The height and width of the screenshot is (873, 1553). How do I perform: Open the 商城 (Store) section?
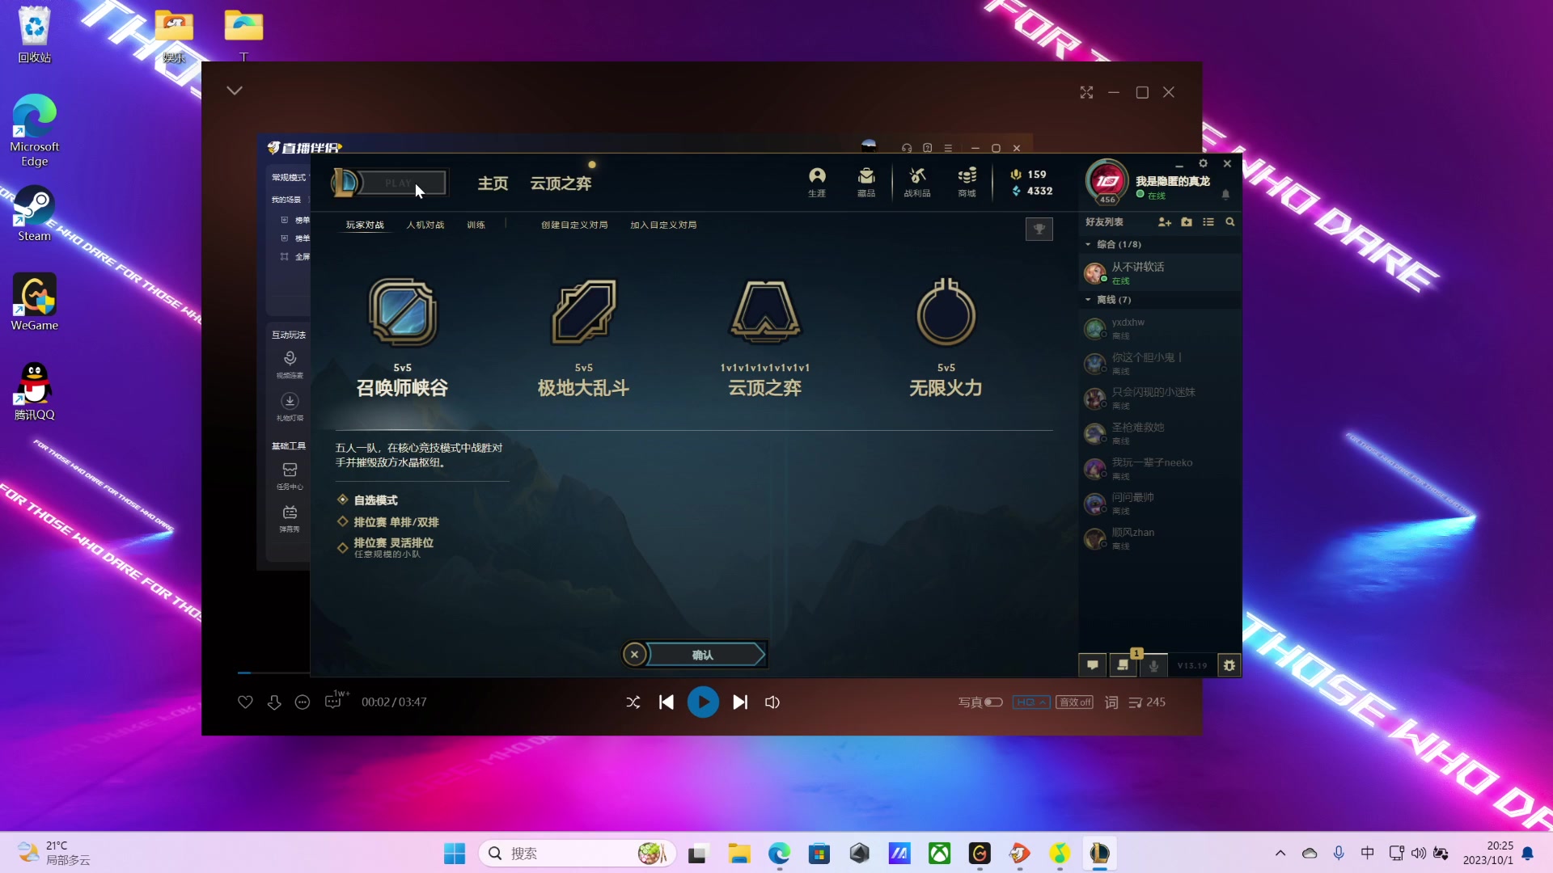[966, 181]
